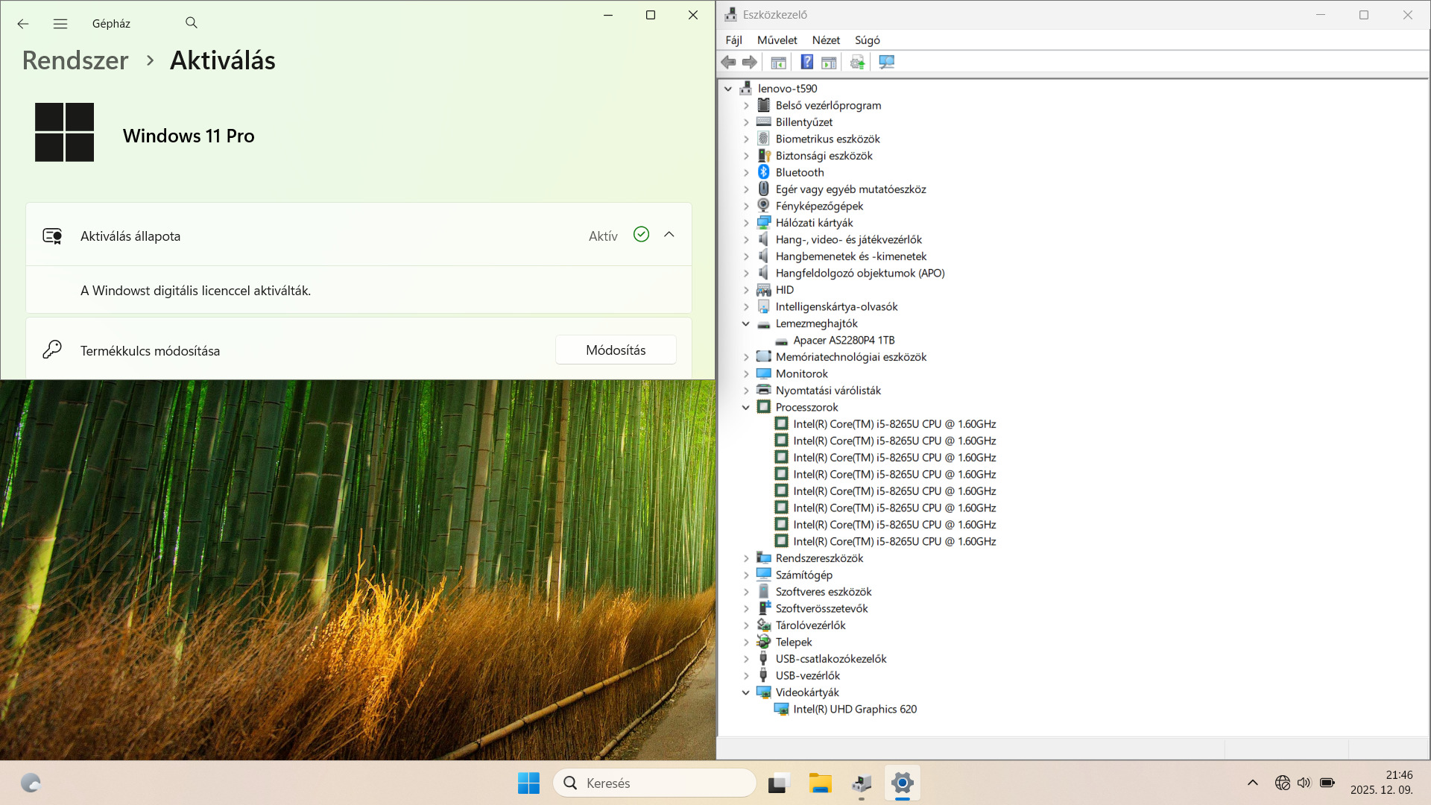Image resolution: width=1431 pixels, height=805 pixels.
Task: Select the Intel(R) UHD Graphics 620 device
Action: 854,710
